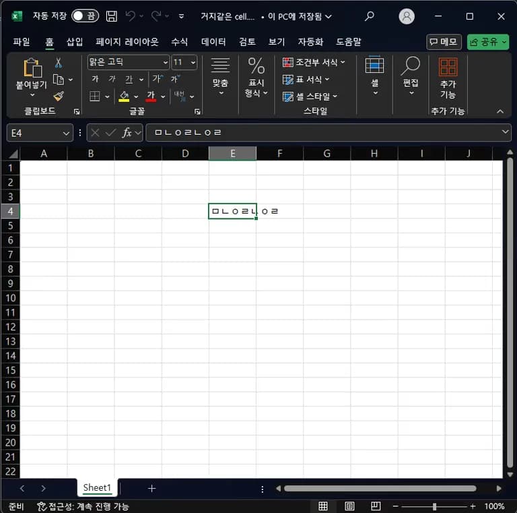Click the cell borders icon

95,96
